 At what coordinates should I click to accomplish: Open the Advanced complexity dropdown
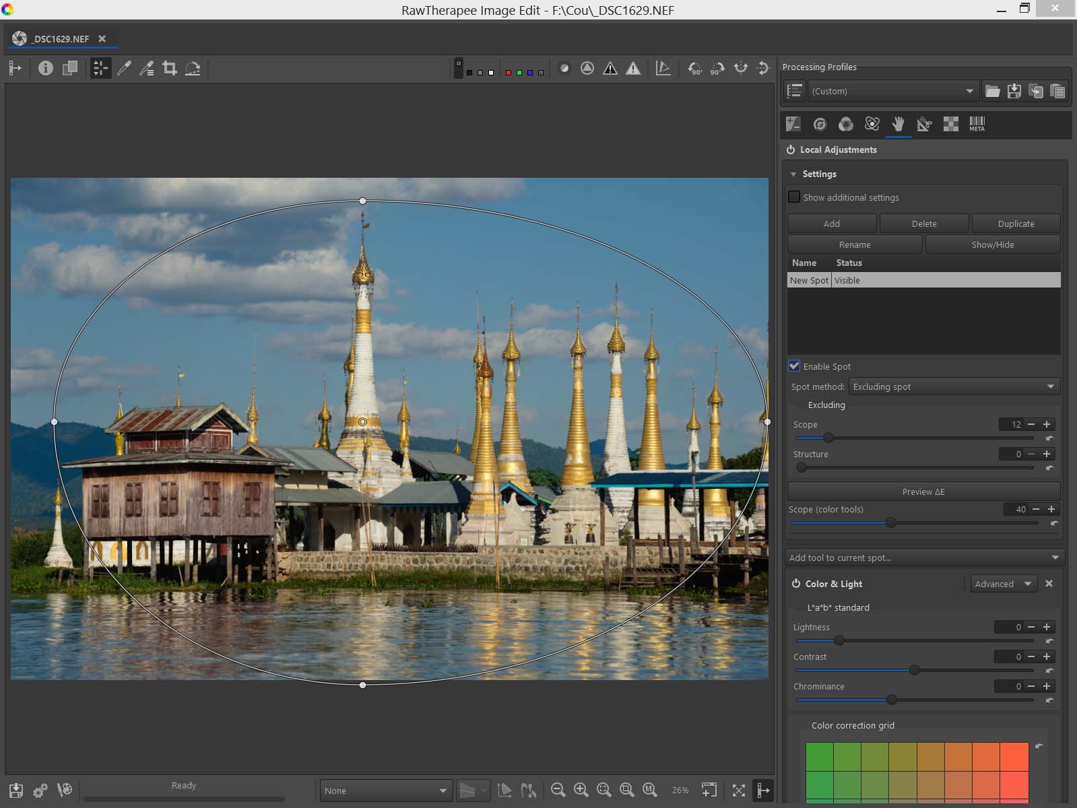[1002, 584]
